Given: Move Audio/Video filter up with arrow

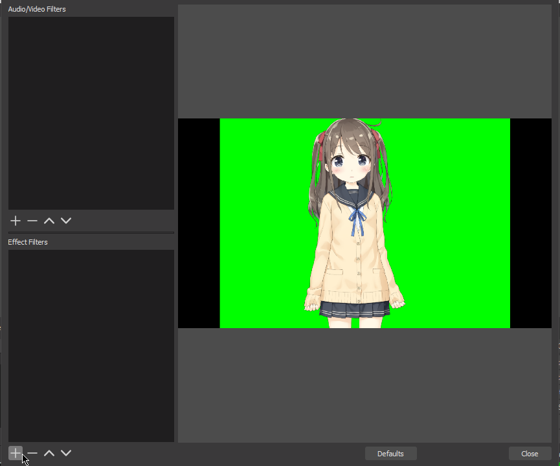Looking at the screenshot, I should (49, 221).
